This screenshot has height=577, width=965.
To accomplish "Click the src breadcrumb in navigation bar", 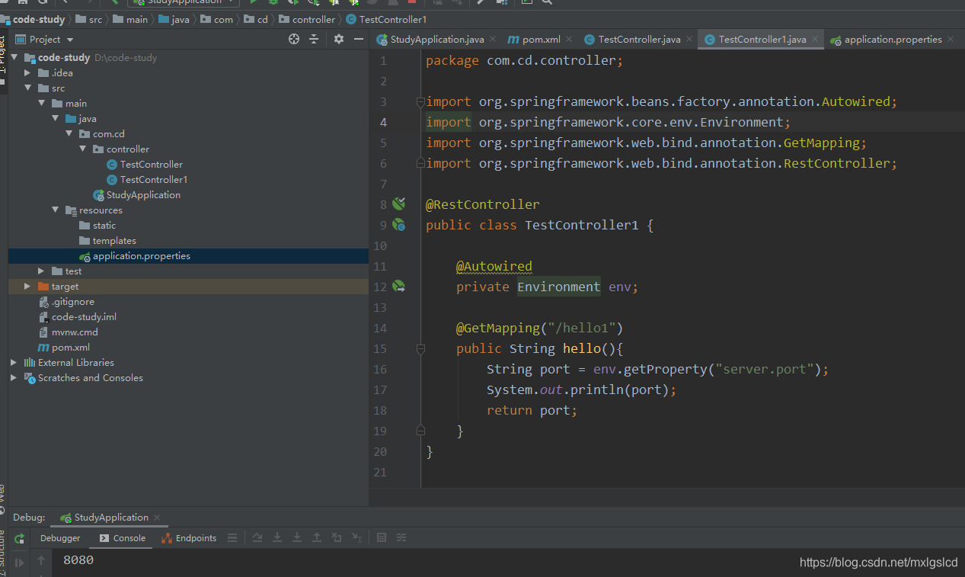I will [88, 20].
